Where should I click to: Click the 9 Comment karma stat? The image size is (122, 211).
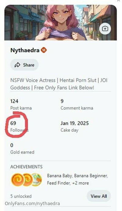(x=77, y=104)
